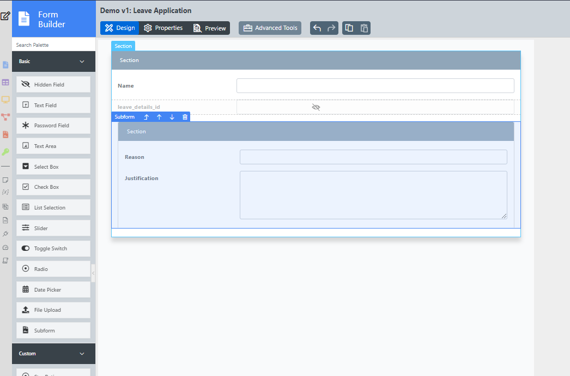Expand the Custom palette category
The height and width of the screenshot is (376, 570).
[82, 354]
